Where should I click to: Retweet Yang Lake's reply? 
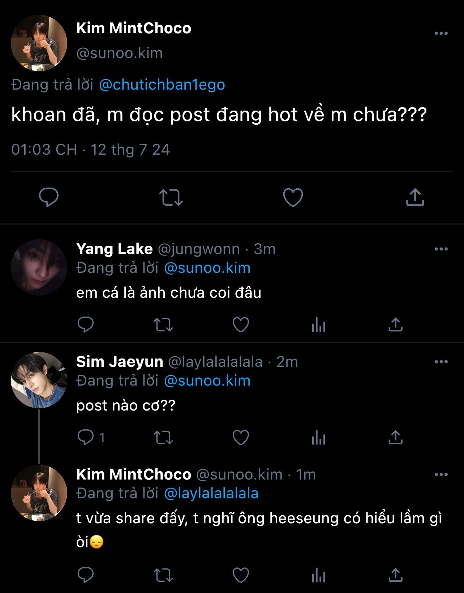[x=163, y=325]
